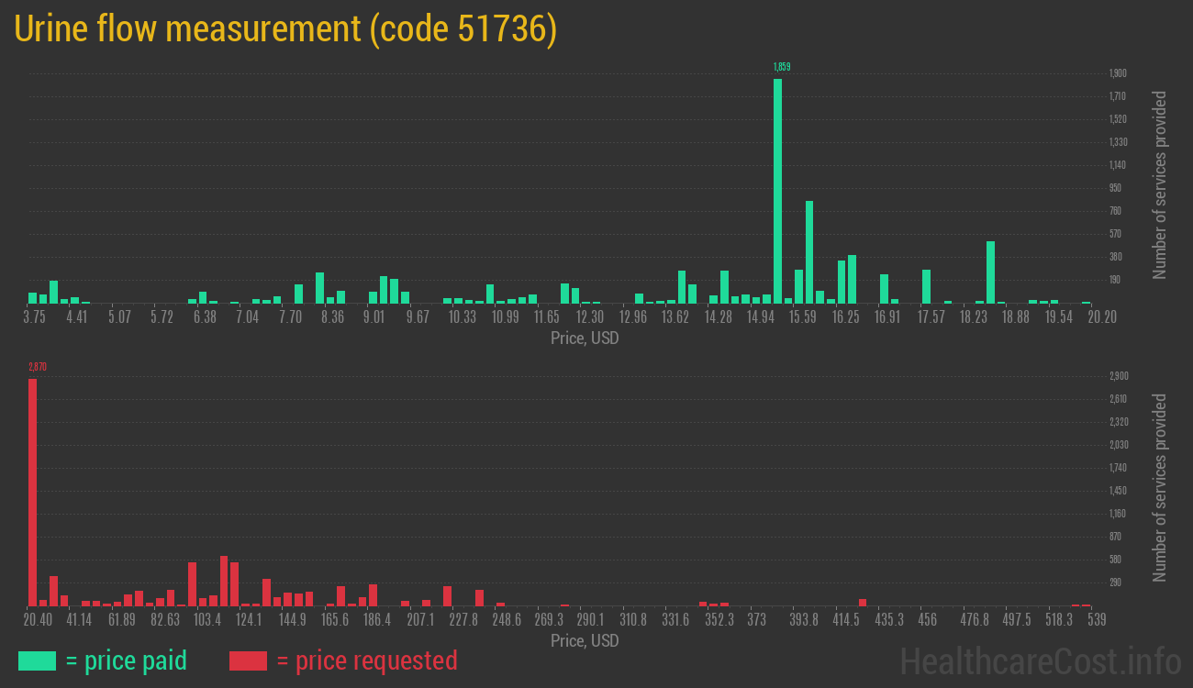This screenshot has height=688, width=1193.
Task: Click the 2,900 y-axis tick on bottom chart
Action: (x=1118, y=376)
